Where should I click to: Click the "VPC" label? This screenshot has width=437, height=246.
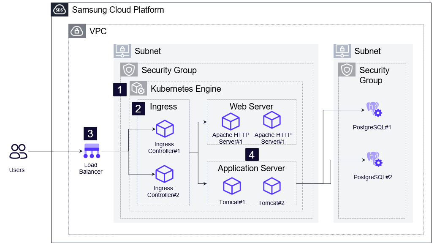(x=98, y=31)
